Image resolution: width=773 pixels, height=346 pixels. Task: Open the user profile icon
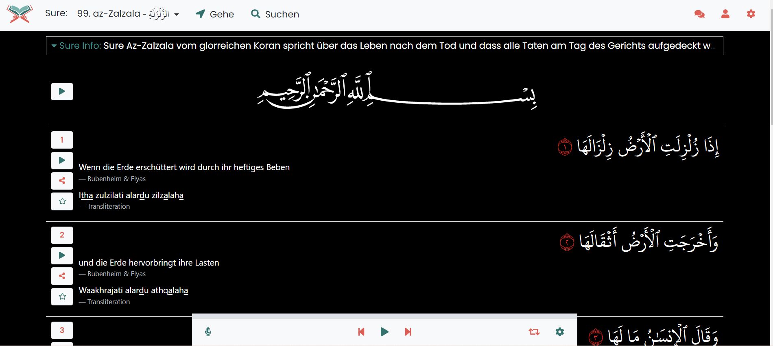725,14
